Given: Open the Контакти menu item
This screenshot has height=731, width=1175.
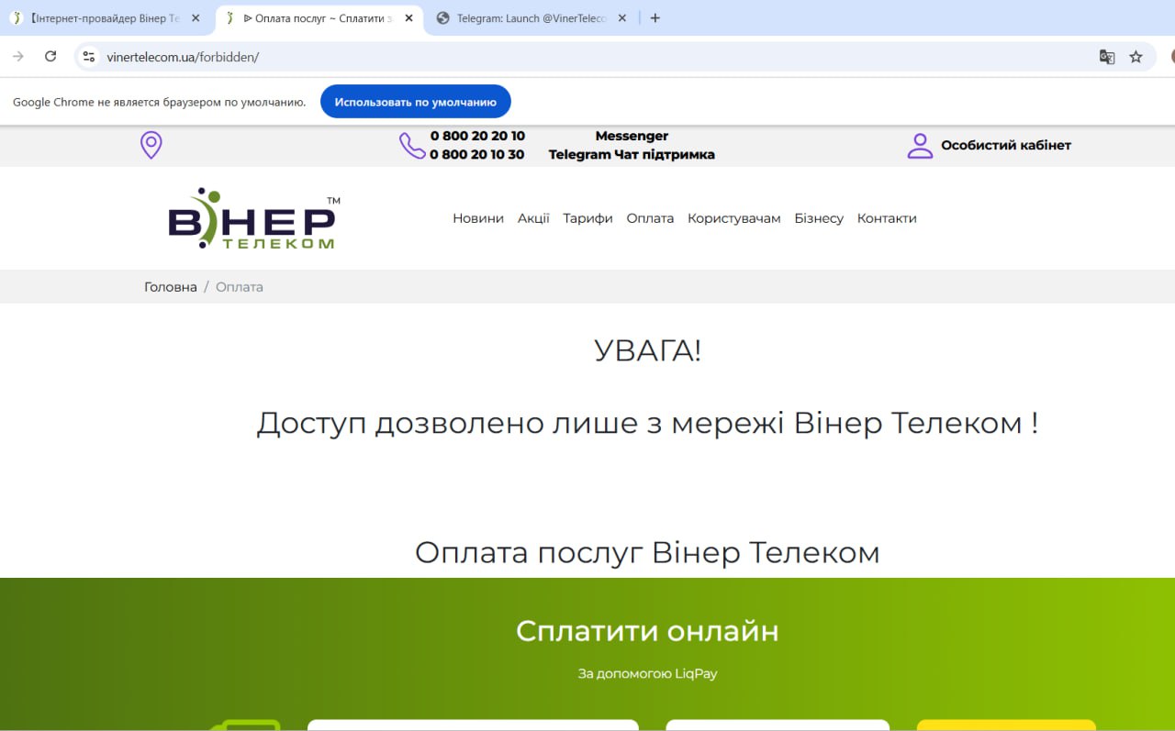Looking at the screenshot, I should (887, 218).
